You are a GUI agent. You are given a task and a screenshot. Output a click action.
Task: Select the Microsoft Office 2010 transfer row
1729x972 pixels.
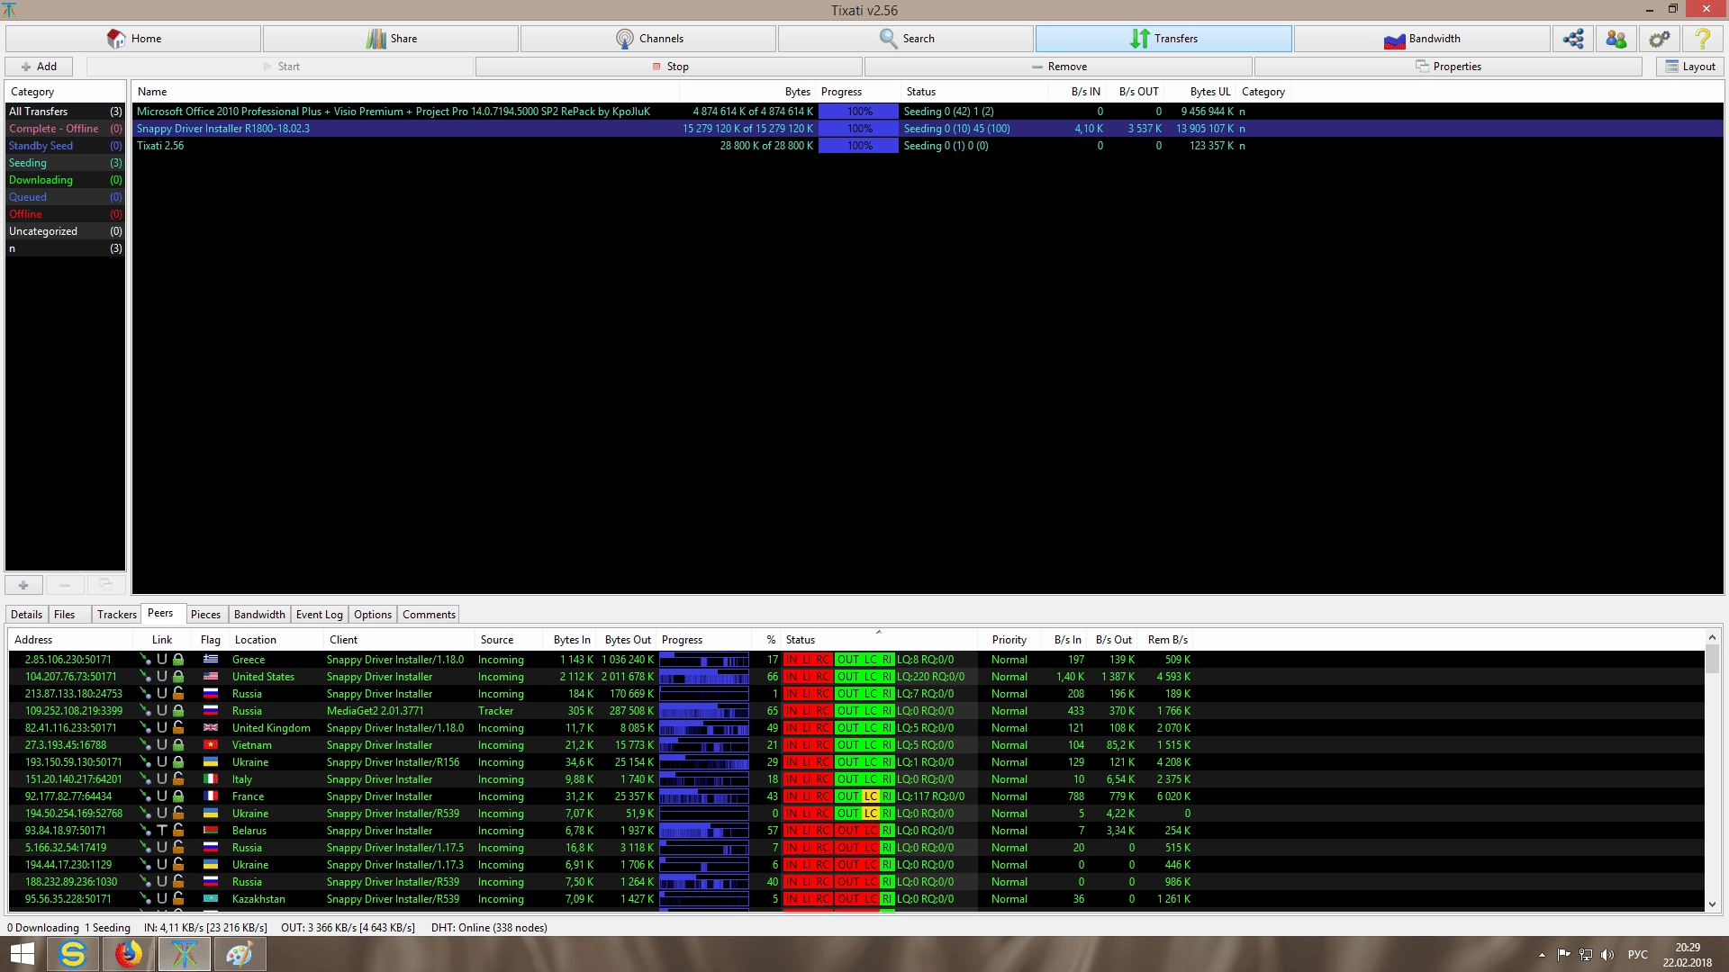pyautogui.click(x=928, y=112)
